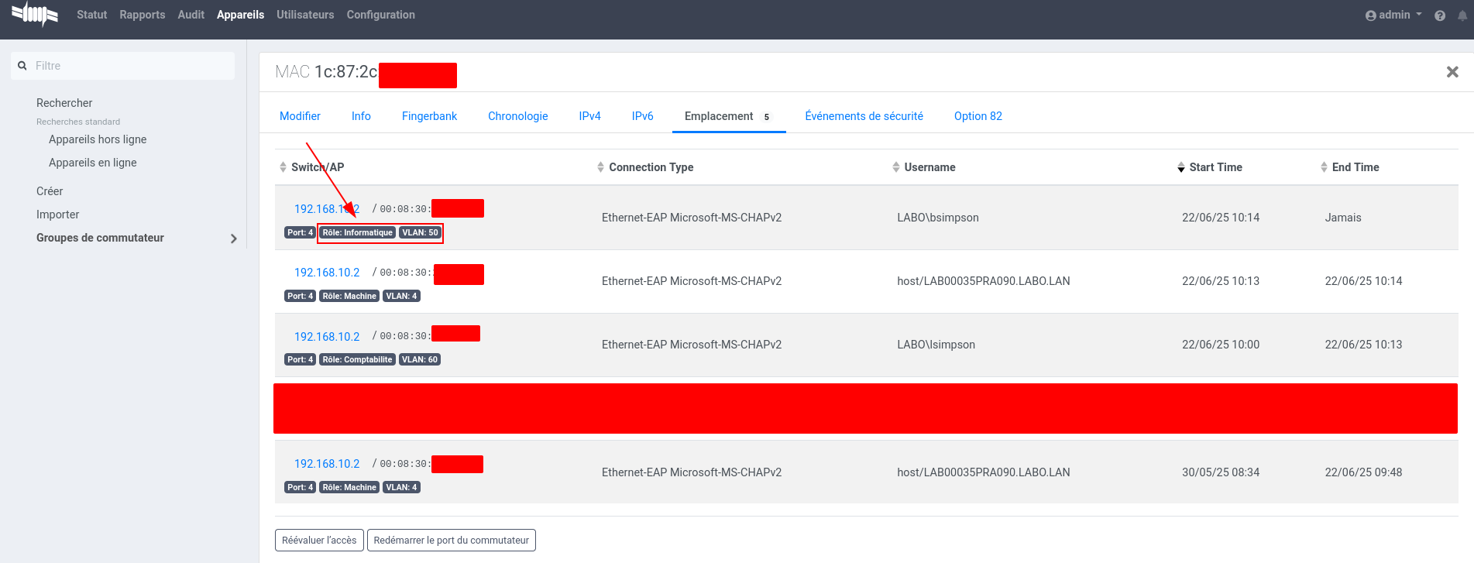The image size is (1474, 563).
Task: Switch to the IPv4 tab
Action: tap(589, 116)
